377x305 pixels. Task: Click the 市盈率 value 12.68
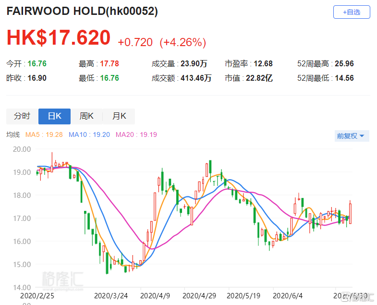coord(263,64)
